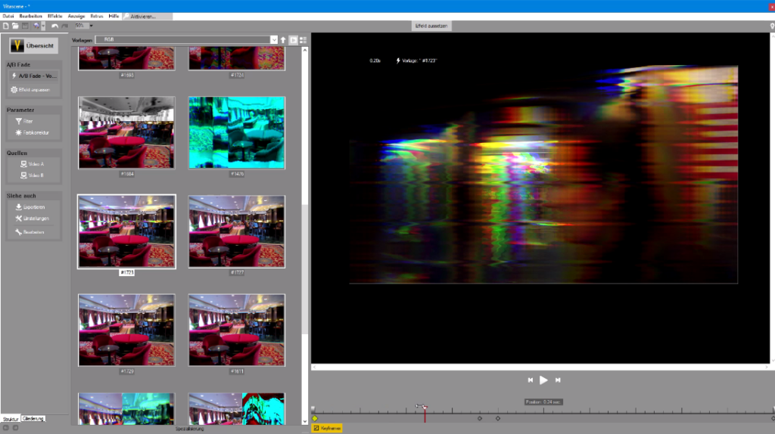Open the Filter parameter funnel icon

point(24,121)
